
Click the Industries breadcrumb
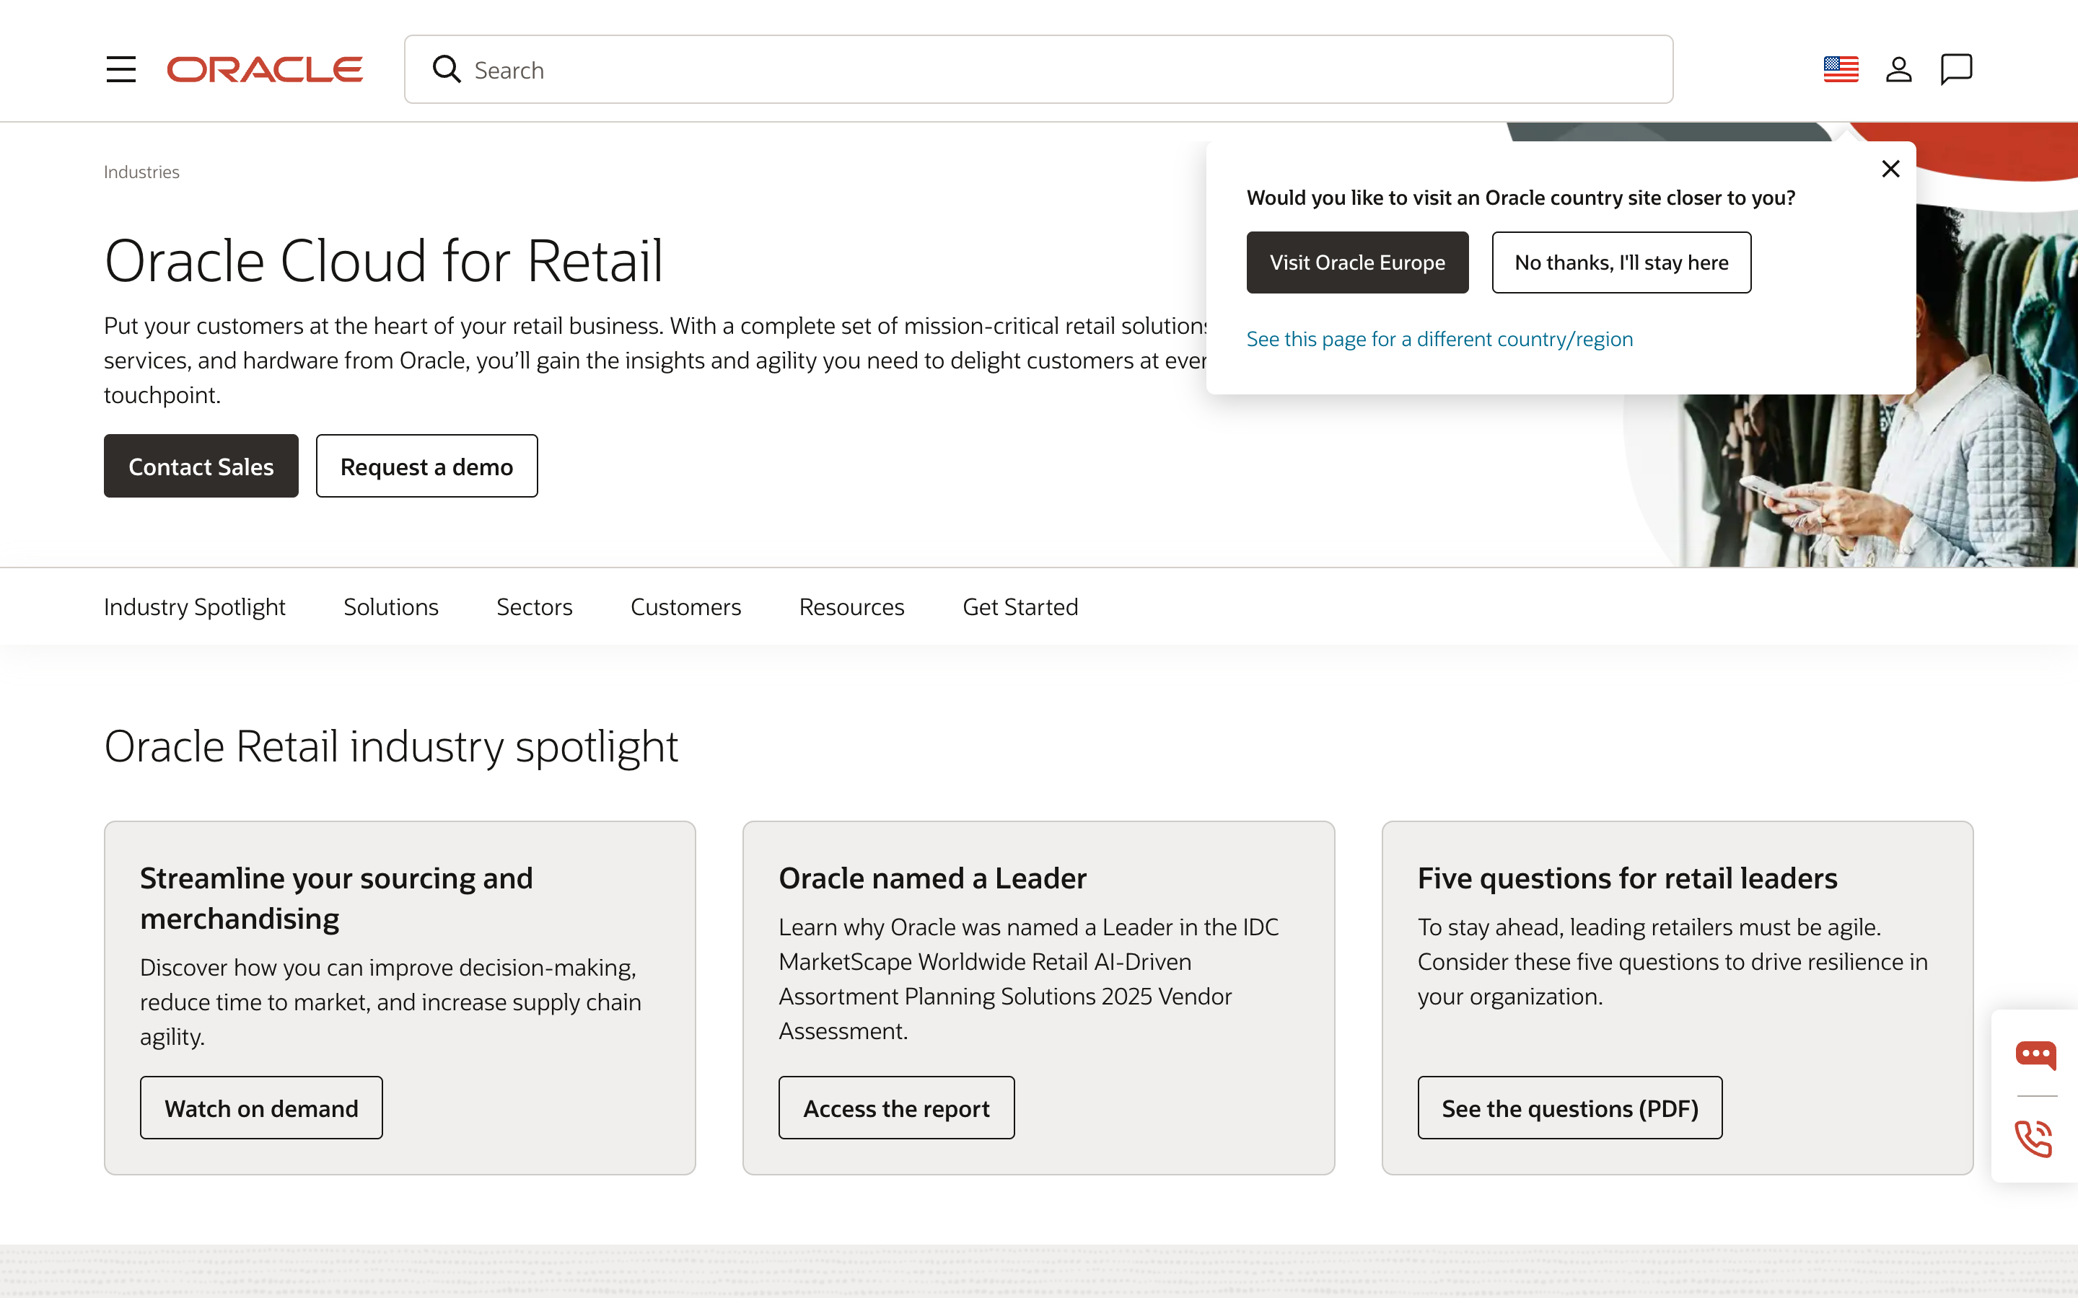pyautogui.click(x=141, y=172)
